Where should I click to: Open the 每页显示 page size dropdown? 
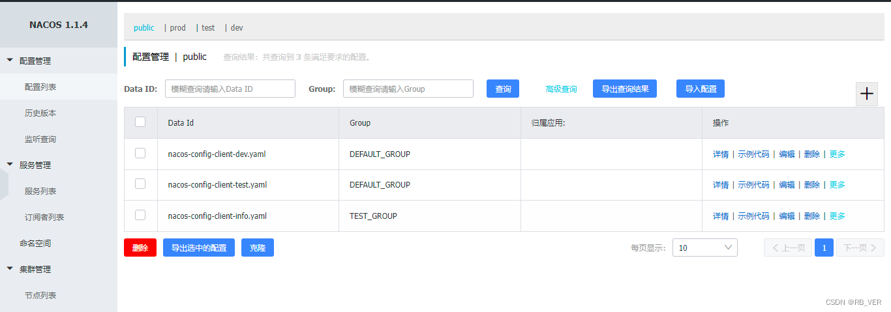[x=705, y=248]
